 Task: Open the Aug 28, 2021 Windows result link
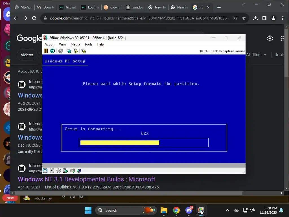30,95
